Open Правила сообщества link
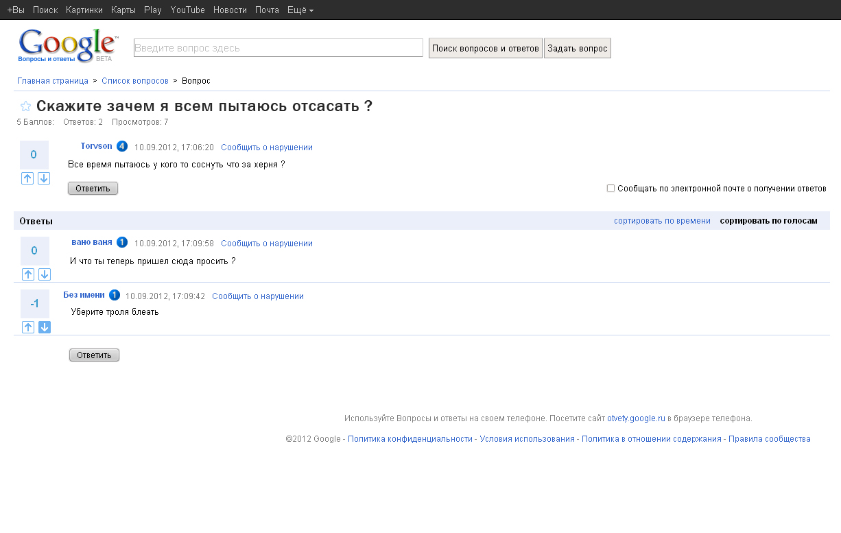 [x=770, y=439]
